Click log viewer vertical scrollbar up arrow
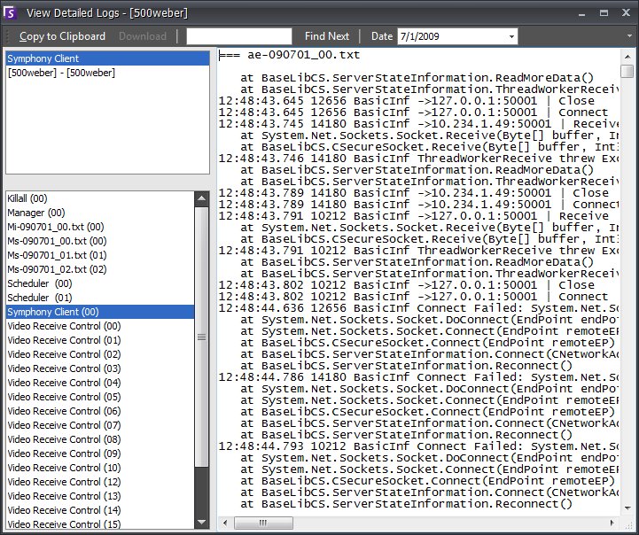The height and width of the screenshot is (535, 639). pyautogui.click(x=627, y=57)
